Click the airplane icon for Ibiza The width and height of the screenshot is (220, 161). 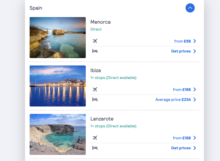[x=95, y=89]
